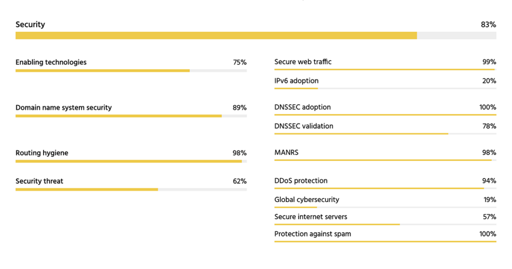Click the Routing hygiene progress bar

131,161
